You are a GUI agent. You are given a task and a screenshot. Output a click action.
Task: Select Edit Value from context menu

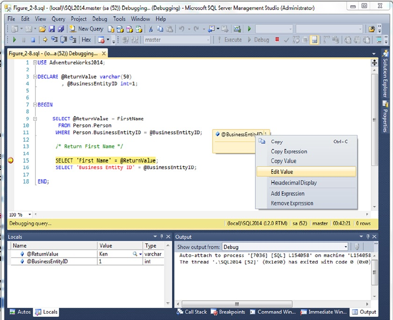(x=282, y=171)
